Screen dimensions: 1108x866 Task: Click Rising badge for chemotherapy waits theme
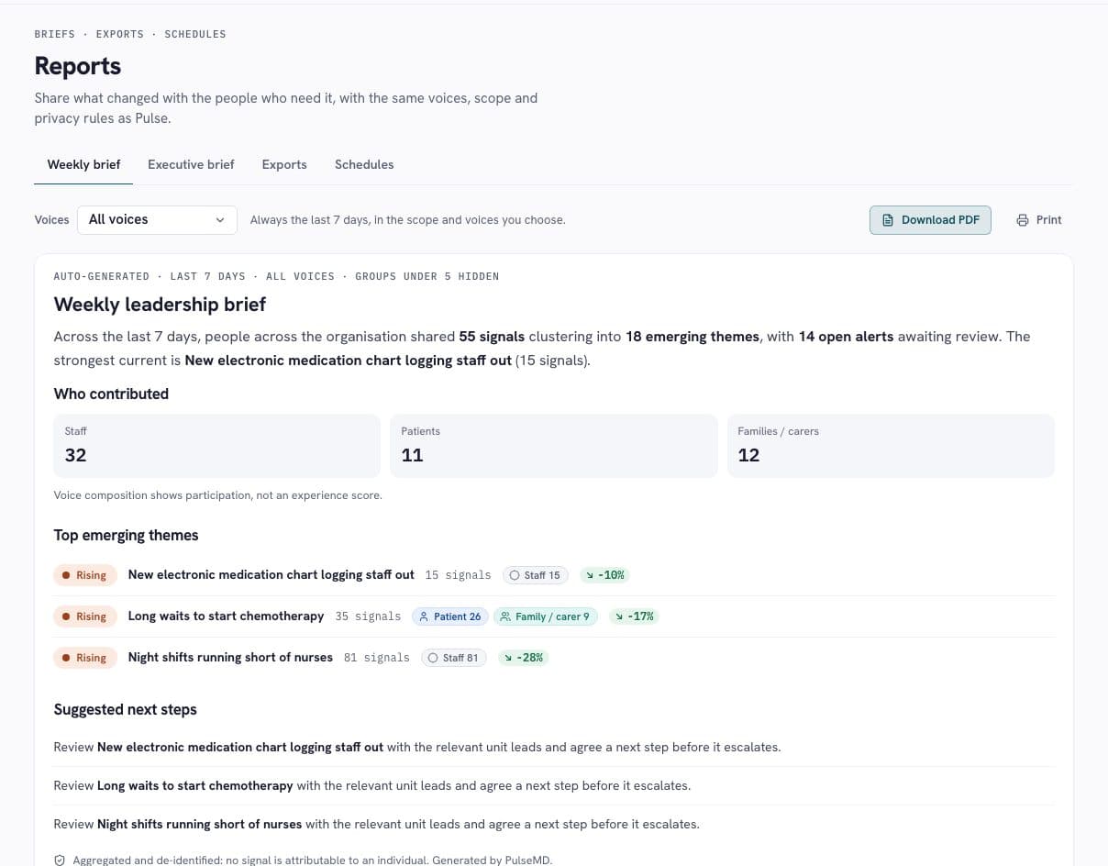click(x=85, y=616)
